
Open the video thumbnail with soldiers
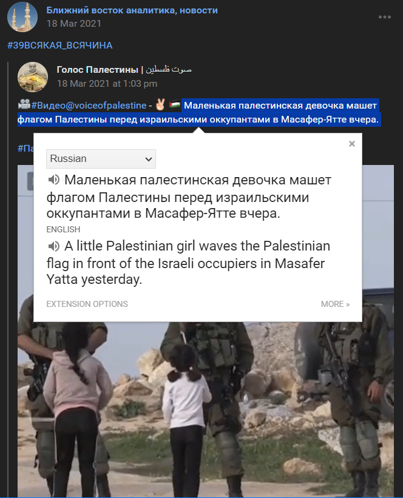click(x=206, y=409)
